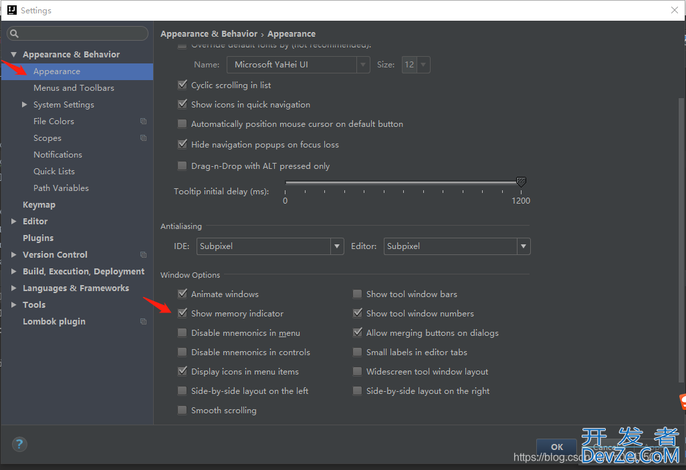Viewport: 686px width, 470px height.
Task: Toggle Show icons in quick navigation
Action: [x=183, y=104]
